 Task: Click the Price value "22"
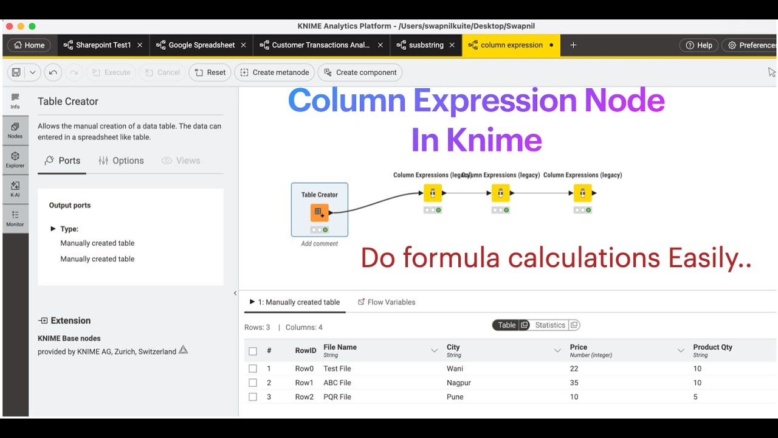574,369
